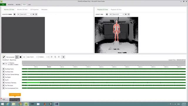Open the 2D Properties tab
Screen dimensions: 188x106
[34, 9]
